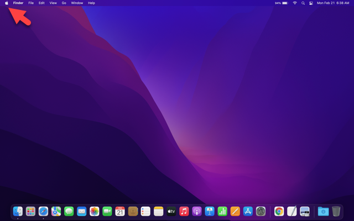Image resolution: width=354 pixels, height=221 pixels.
Task: Open Calendar from the Dock
Action: point(120,211)
